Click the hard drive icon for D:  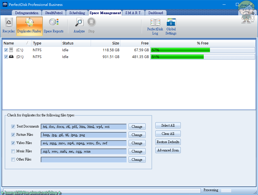click(11, 57)
